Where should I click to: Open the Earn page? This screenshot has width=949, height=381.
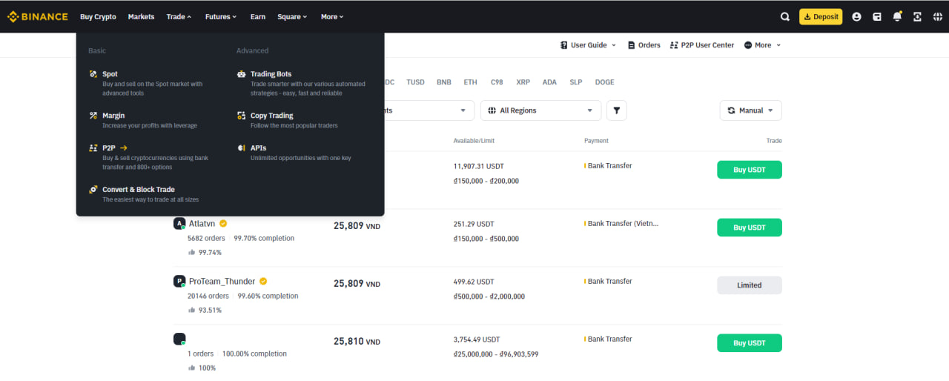point(258,16)
